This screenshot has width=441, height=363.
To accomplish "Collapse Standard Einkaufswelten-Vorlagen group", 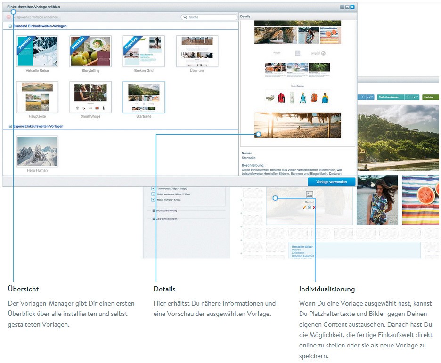I will 10,26.
